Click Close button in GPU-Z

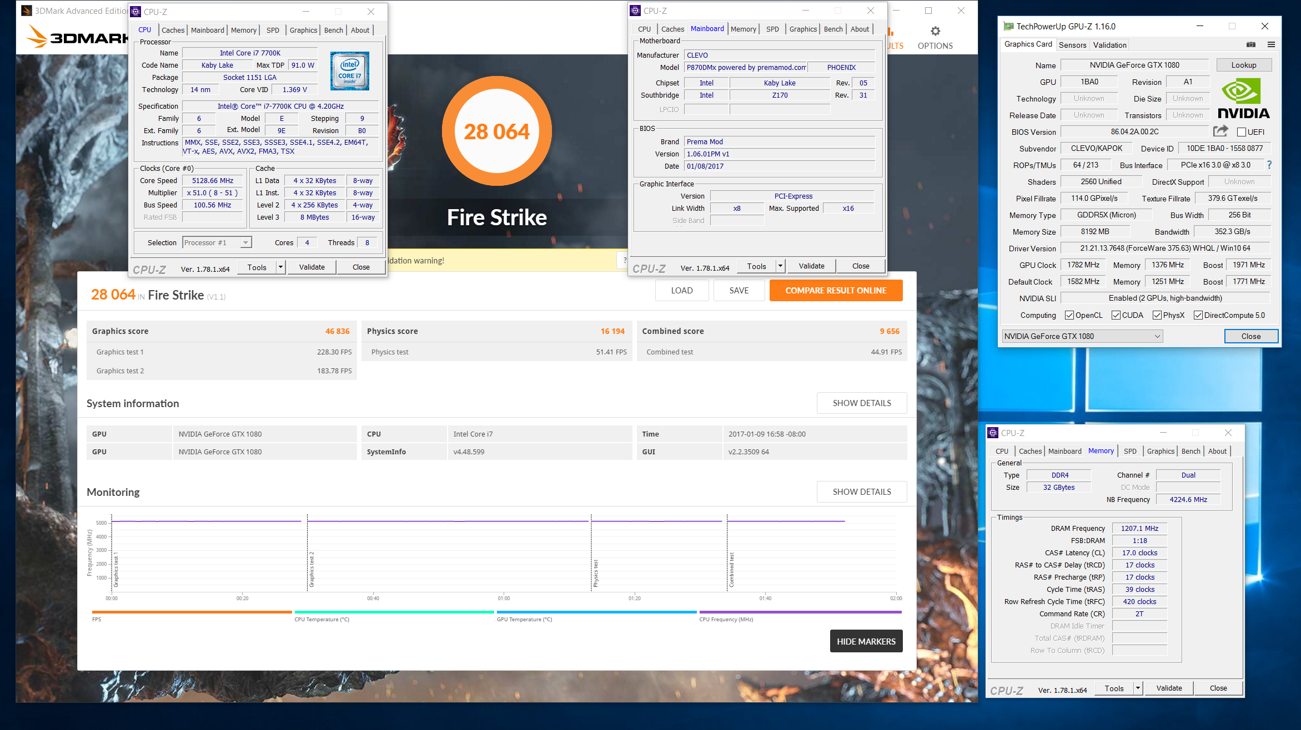pos(1250,336)
